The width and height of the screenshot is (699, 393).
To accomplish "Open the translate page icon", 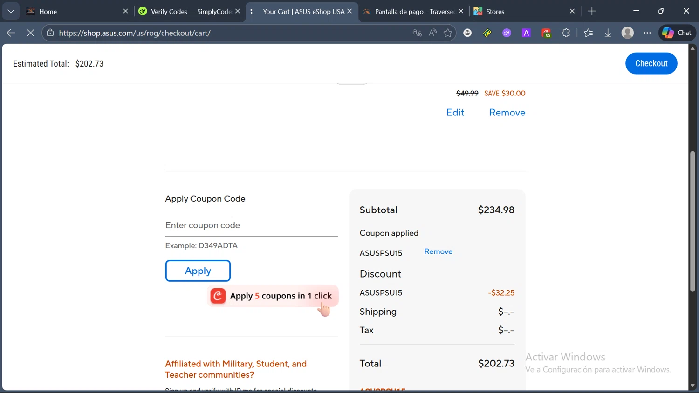I will pos(417,33).
